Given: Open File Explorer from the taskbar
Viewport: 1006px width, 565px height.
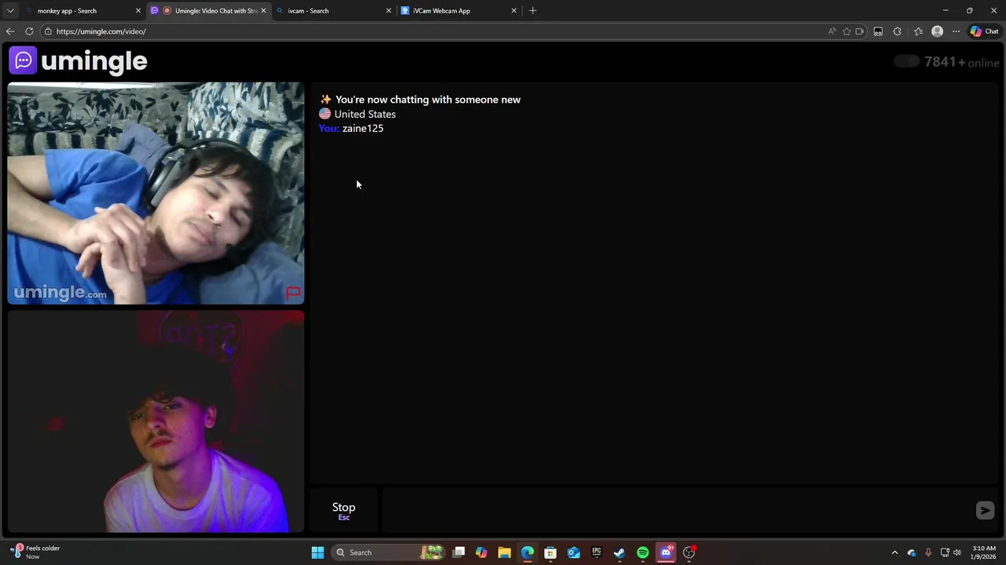Looking at the screenshot, I should pyautogui.click(x=505, y=552).
